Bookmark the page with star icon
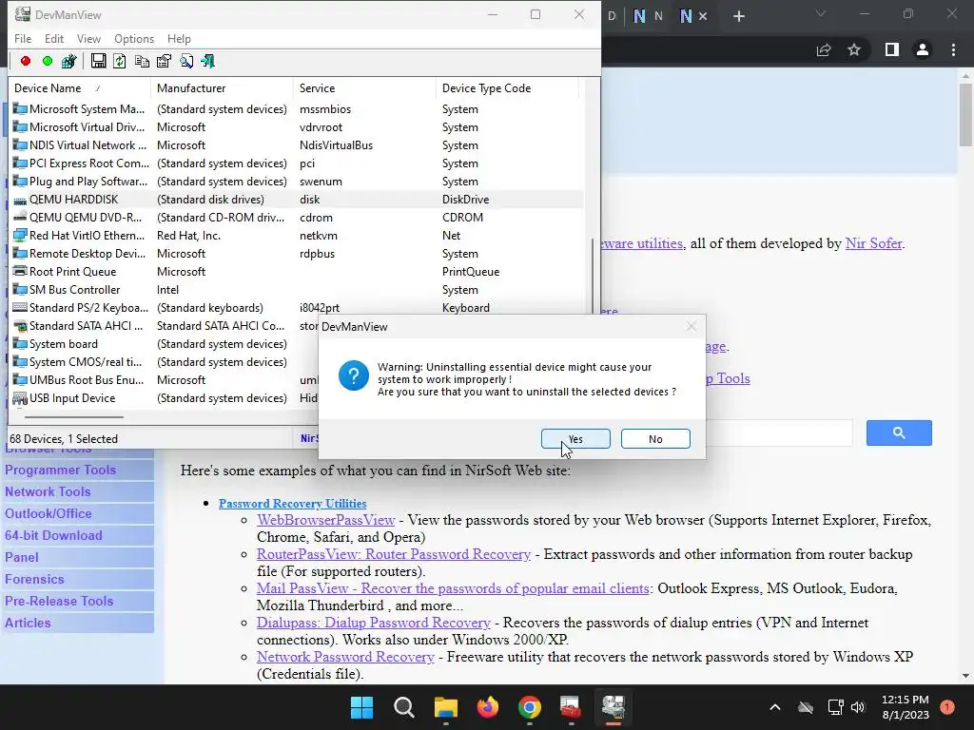 [x=854, y=49]
